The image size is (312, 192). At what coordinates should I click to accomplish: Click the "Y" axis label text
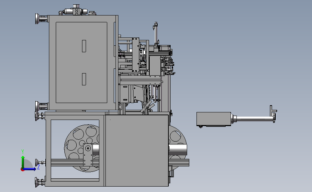point(23,152)
